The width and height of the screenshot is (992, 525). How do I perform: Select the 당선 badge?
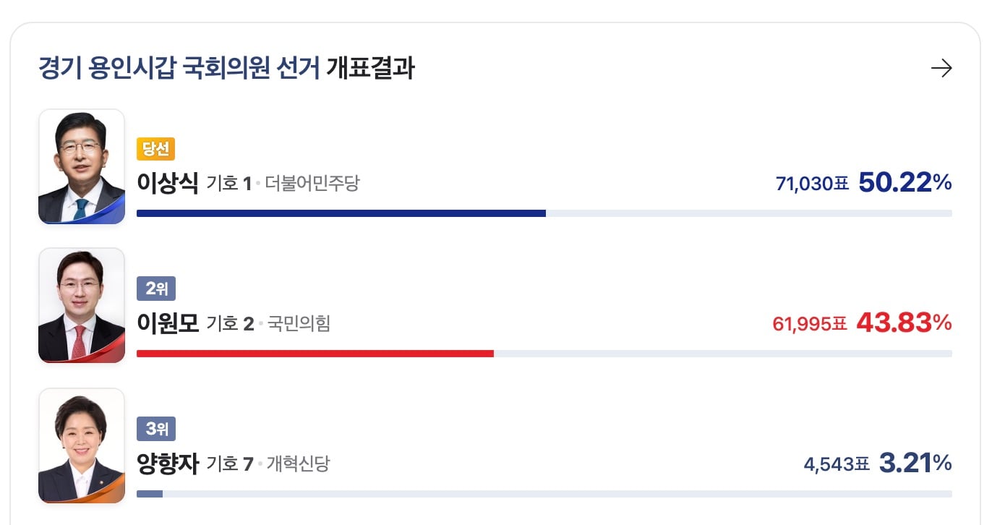click(x=156, y=149)
